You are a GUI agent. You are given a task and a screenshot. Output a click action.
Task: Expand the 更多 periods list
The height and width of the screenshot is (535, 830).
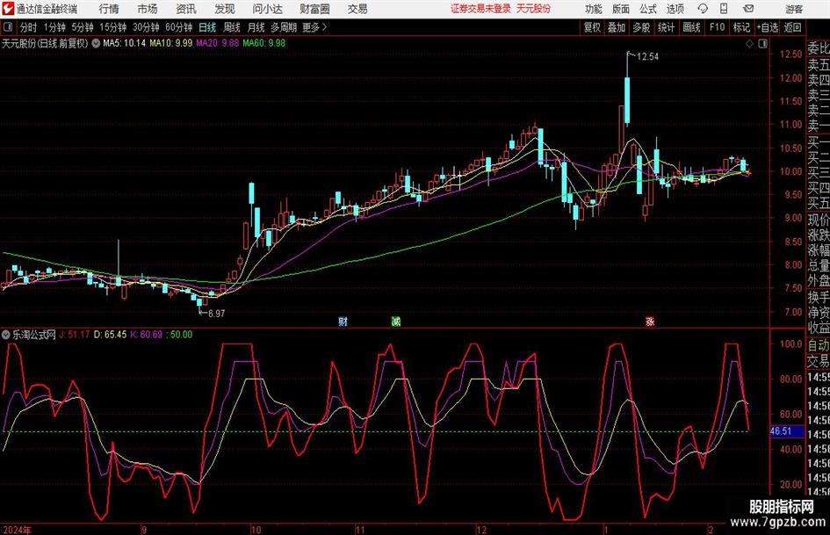[314, 27]
